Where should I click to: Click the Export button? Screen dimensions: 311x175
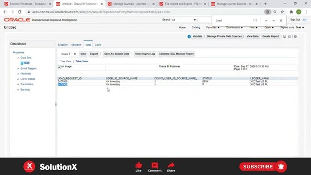(x=94, y=54)
